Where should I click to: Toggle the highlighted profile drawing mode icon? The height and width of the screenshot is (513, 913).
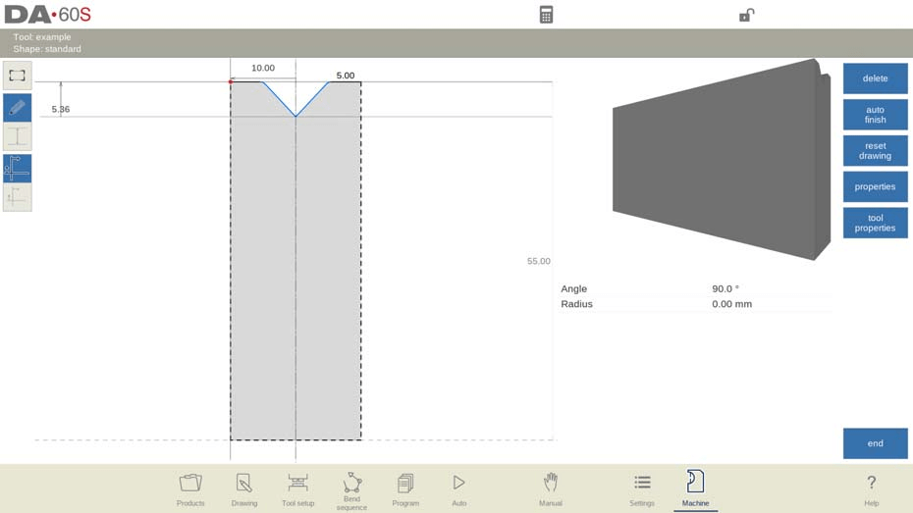(18, 169)
